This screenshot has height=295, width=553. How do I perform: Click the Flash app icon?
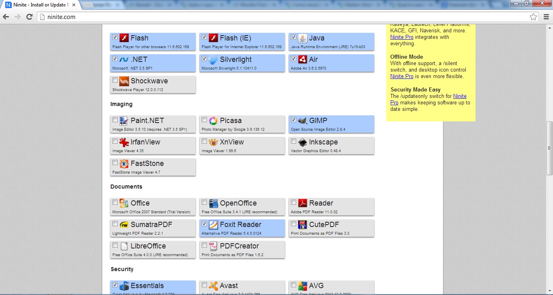(x=124, y=38)
